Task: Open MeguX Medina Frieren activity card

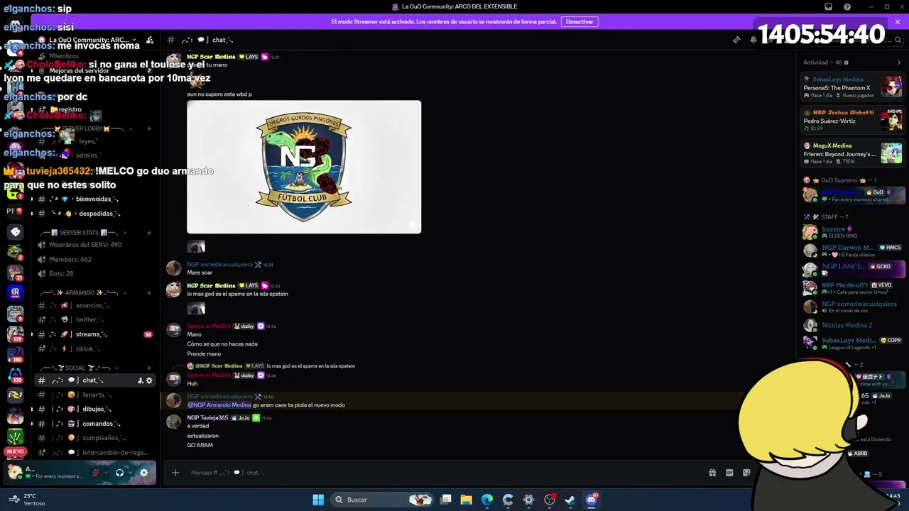Action: [x=852, y=153]
